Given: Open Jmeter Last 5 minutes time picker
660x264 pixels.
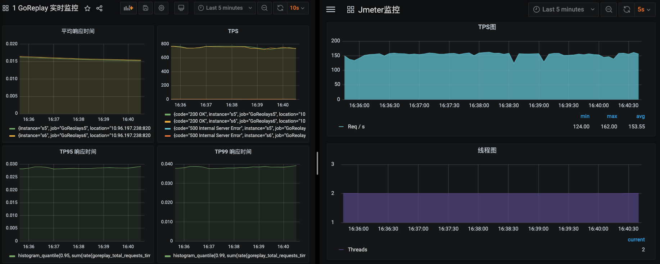Looking at the screenshot, I should tap(564, 9).
